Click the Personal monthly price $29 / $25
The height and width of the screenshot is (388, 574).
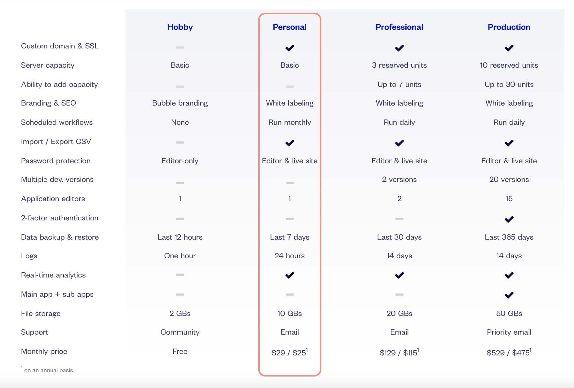pyautogui.click(x=289, y=352)
